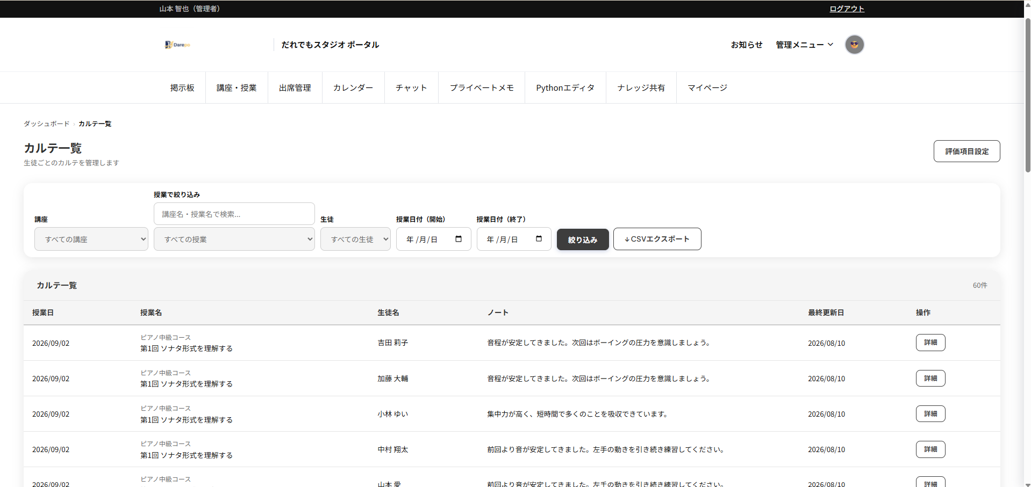The height and width of the screenshot is (487, 1031).
Task: Click the note 集中力が高く、短時間で多くのことを吸収できています。
Action: (x=578, y=414)
